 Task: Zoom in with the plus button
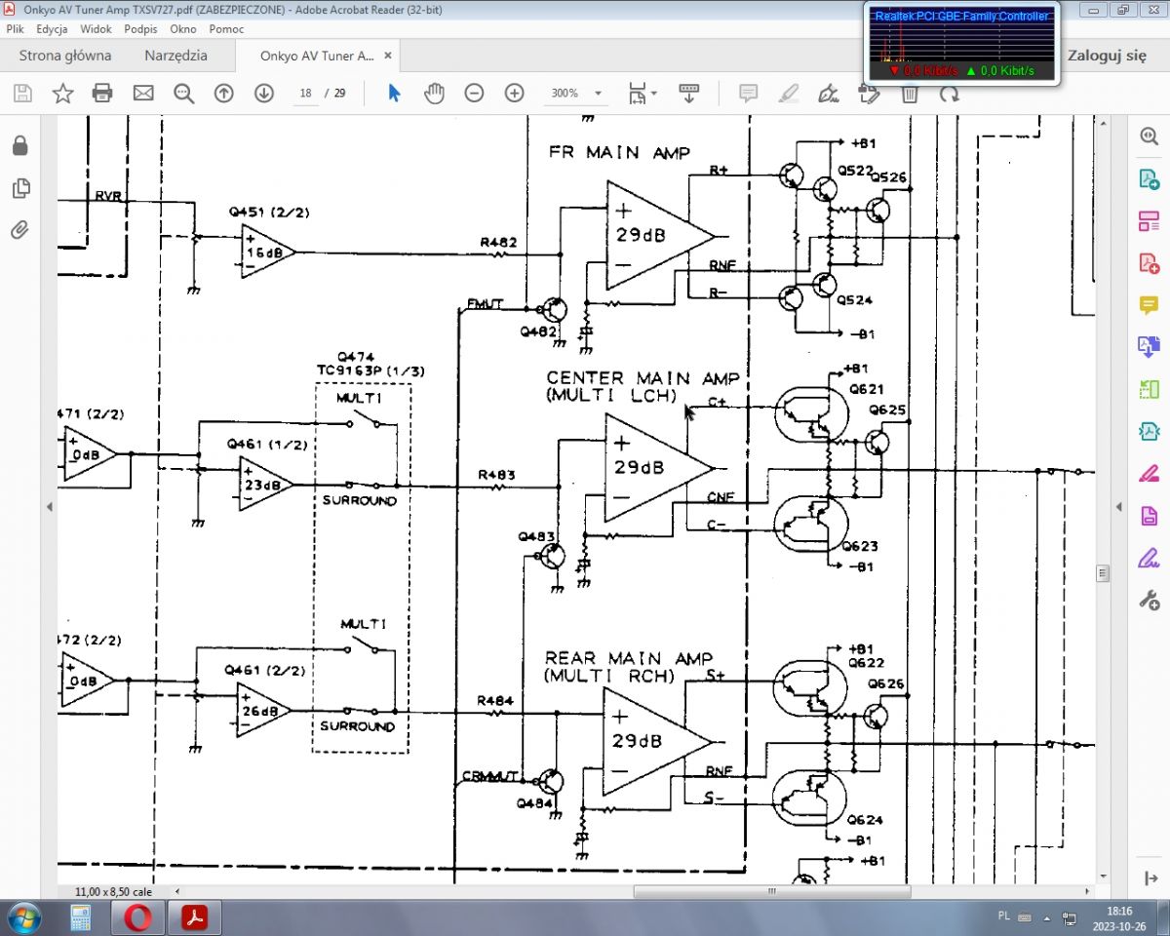pyautogui.click(x=514, y=93)
